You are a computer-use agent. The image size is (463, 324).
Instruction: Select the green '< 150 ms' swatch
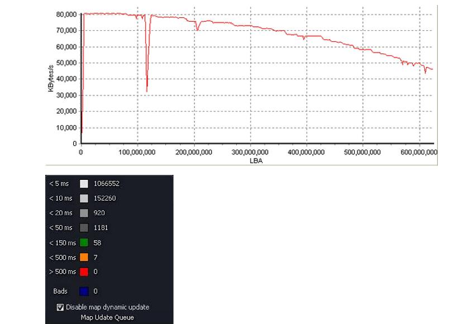[x=84, y=243]
